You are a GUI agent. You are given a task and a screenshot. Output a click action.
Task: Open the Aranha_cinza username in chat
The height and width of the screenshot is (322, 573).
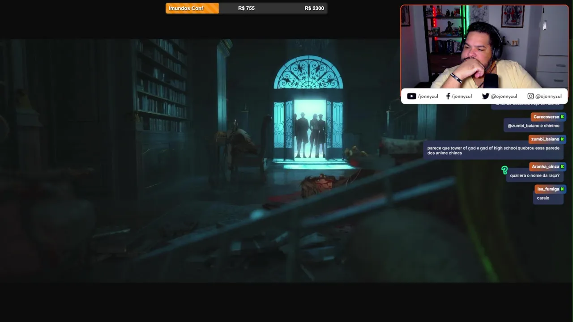tap(545, 166)
